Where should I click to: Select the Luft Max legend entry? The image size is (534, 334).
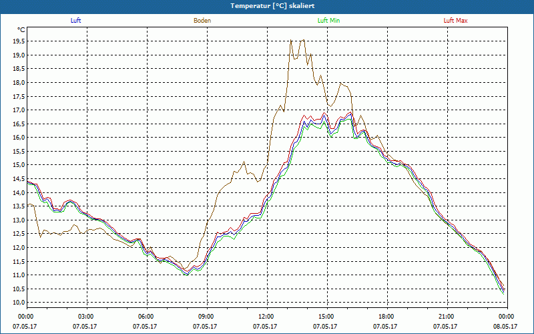pos(455,21)
